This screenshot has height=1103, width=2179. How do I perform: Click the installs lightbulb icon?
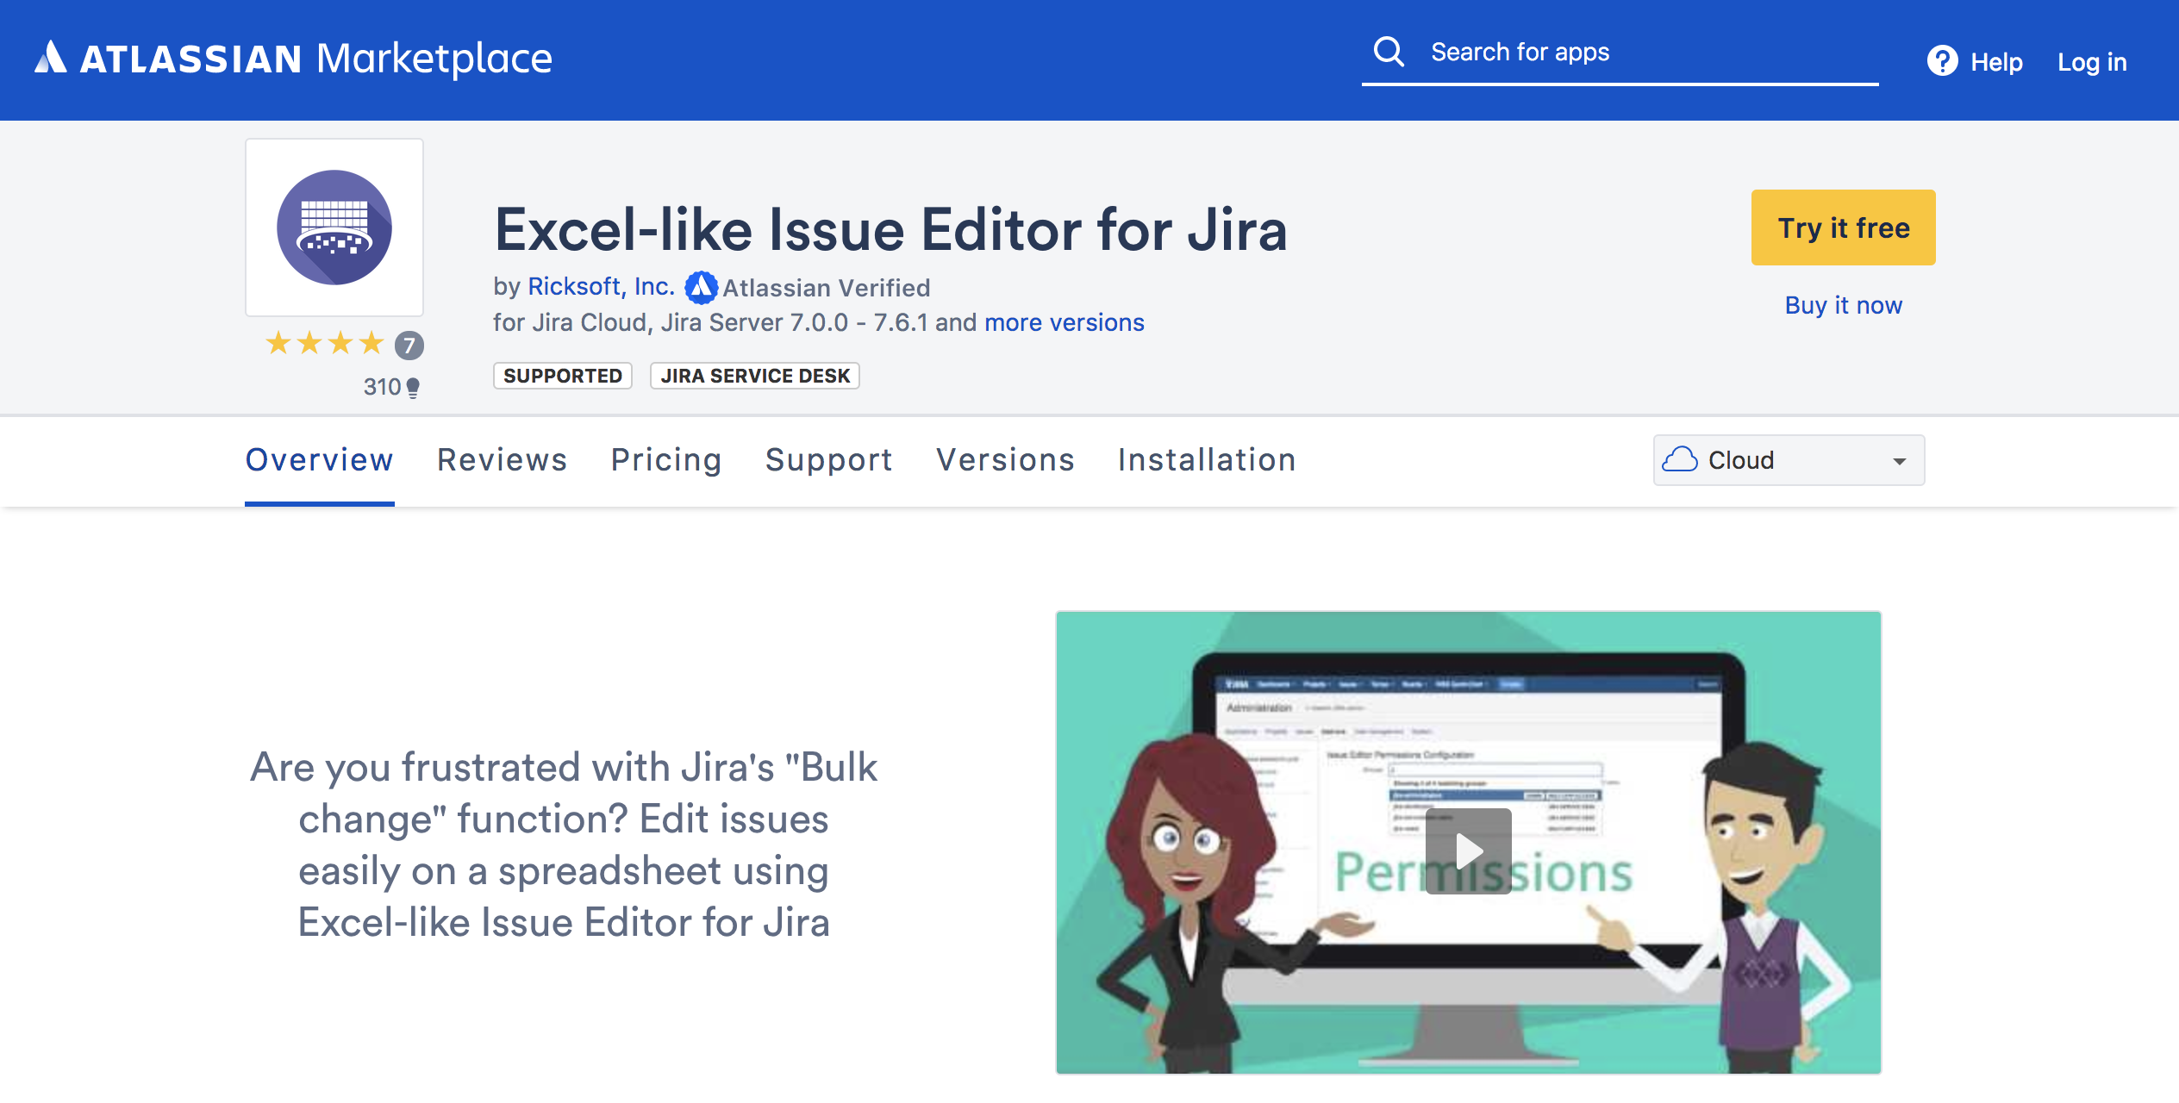(413, 388)
